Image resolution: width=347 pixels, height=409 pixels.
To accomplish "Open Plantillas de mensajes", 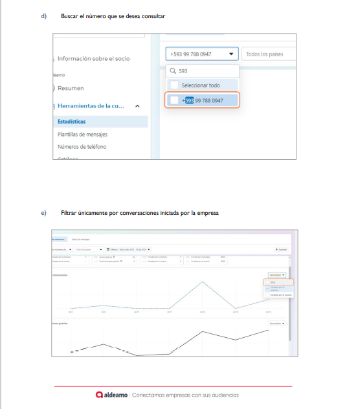I will pyautogui.click(x=82, y=135).
